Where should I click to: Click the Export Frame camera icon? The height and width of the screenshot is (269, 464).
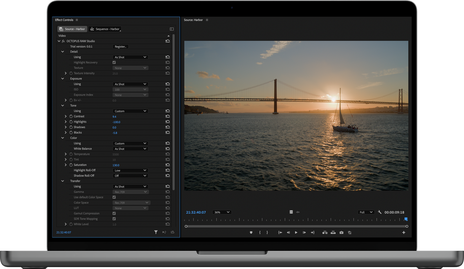[341, 232]
